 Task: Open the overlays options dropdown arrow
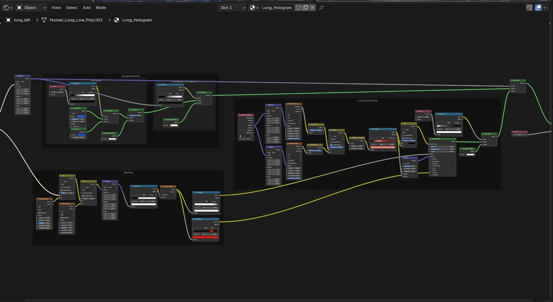point(545,7)
